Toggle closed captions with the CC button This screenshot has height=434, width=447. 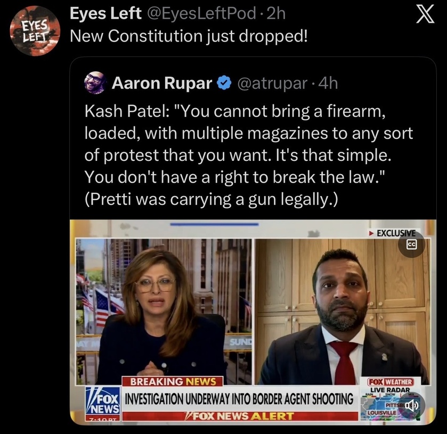411,244
